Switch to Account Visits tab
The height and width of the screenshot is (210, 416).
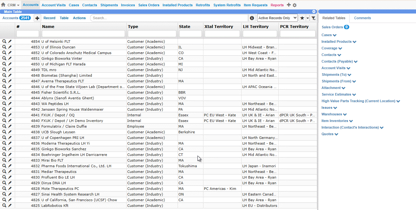coord(54,5)
